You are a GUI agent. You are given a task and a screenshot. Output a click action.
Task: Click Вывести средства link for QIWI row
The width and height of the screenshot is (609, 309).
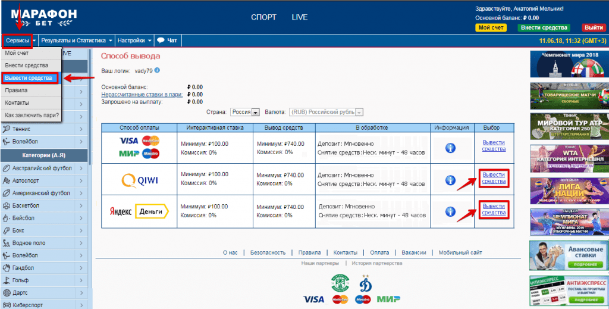point(494,178)
